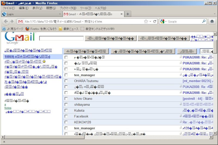Click the first toolbar button above message list
Screen dimensions: 218x145
point(86,51)
